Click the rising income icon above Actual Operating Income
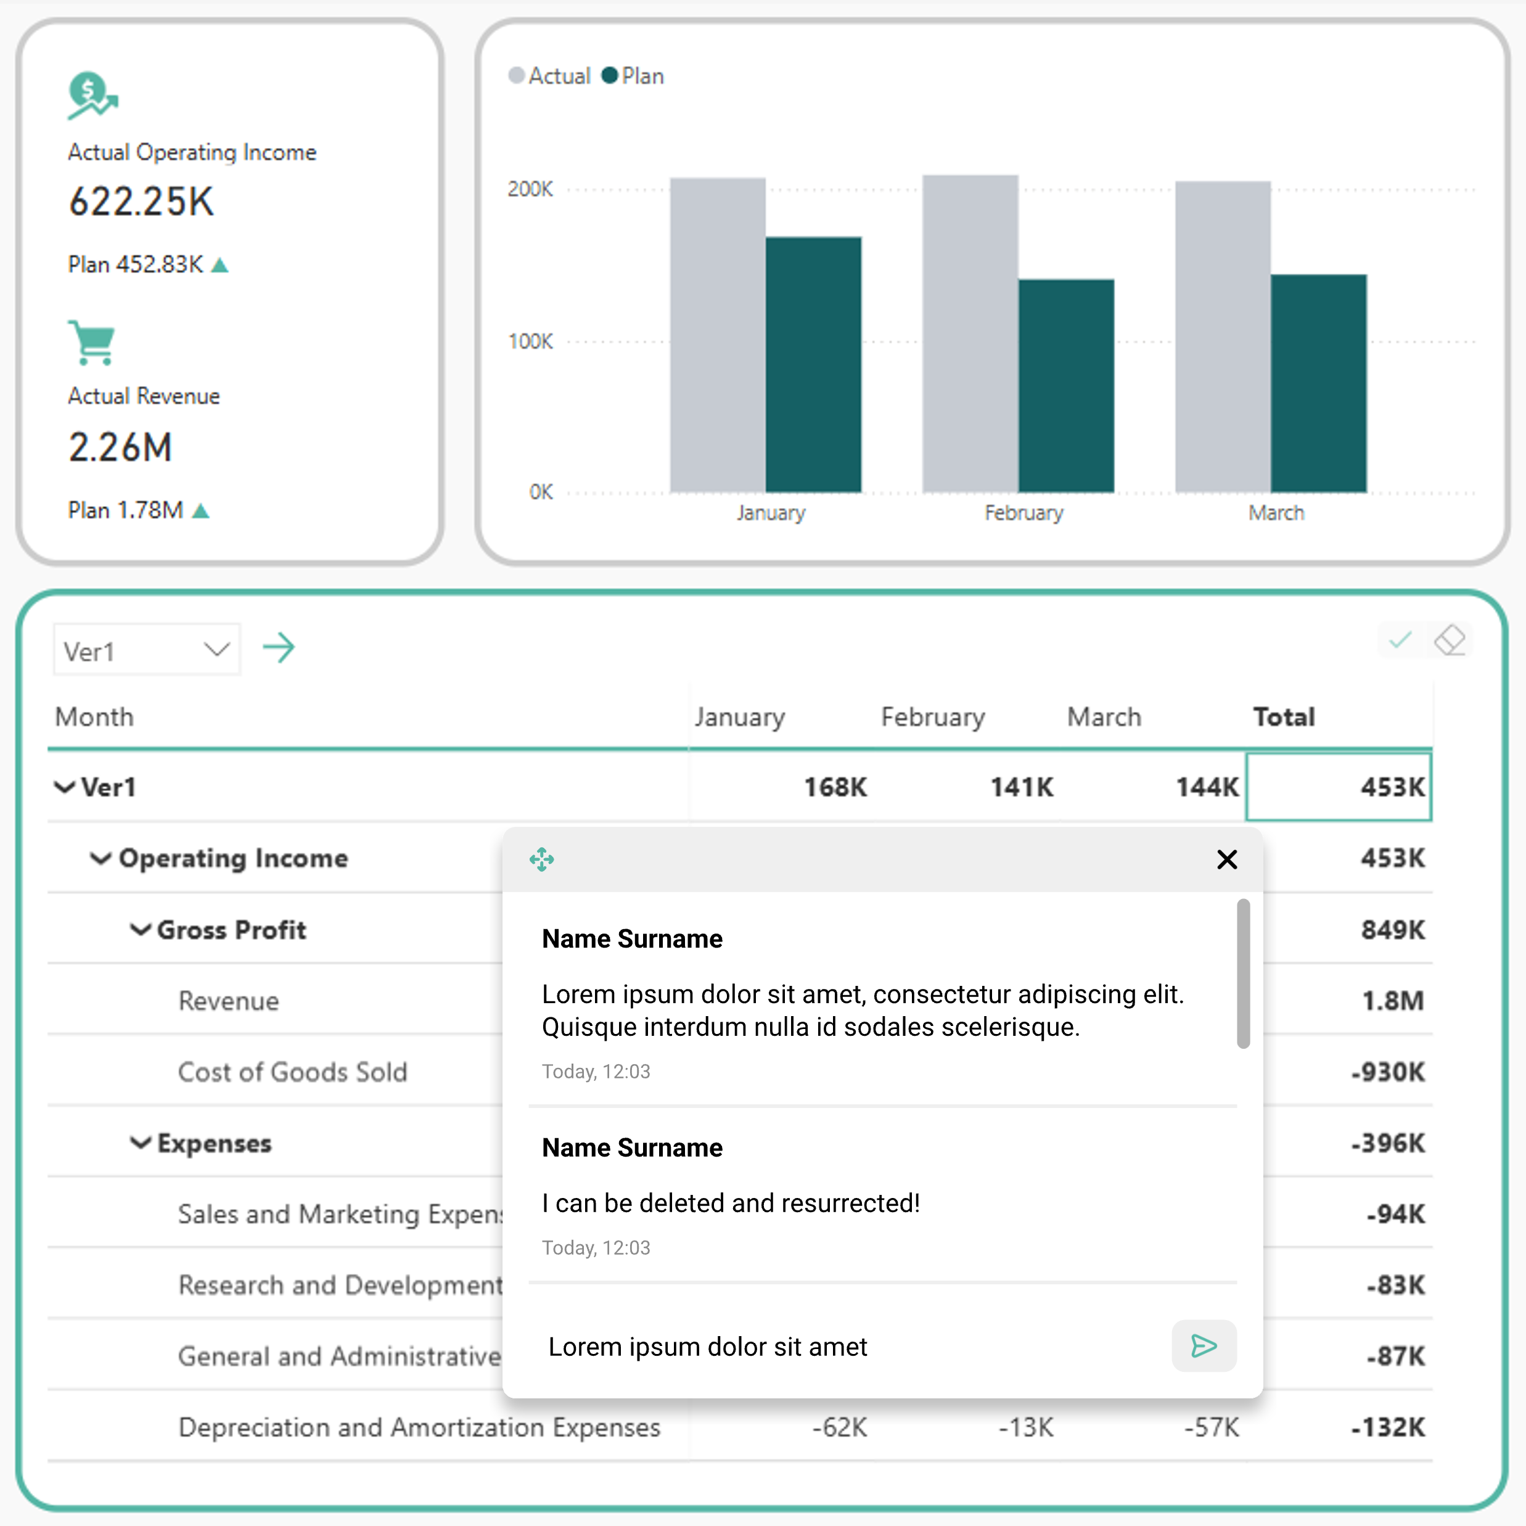1526x1526 pixels. pyautogui.click(x=92, y=95)
